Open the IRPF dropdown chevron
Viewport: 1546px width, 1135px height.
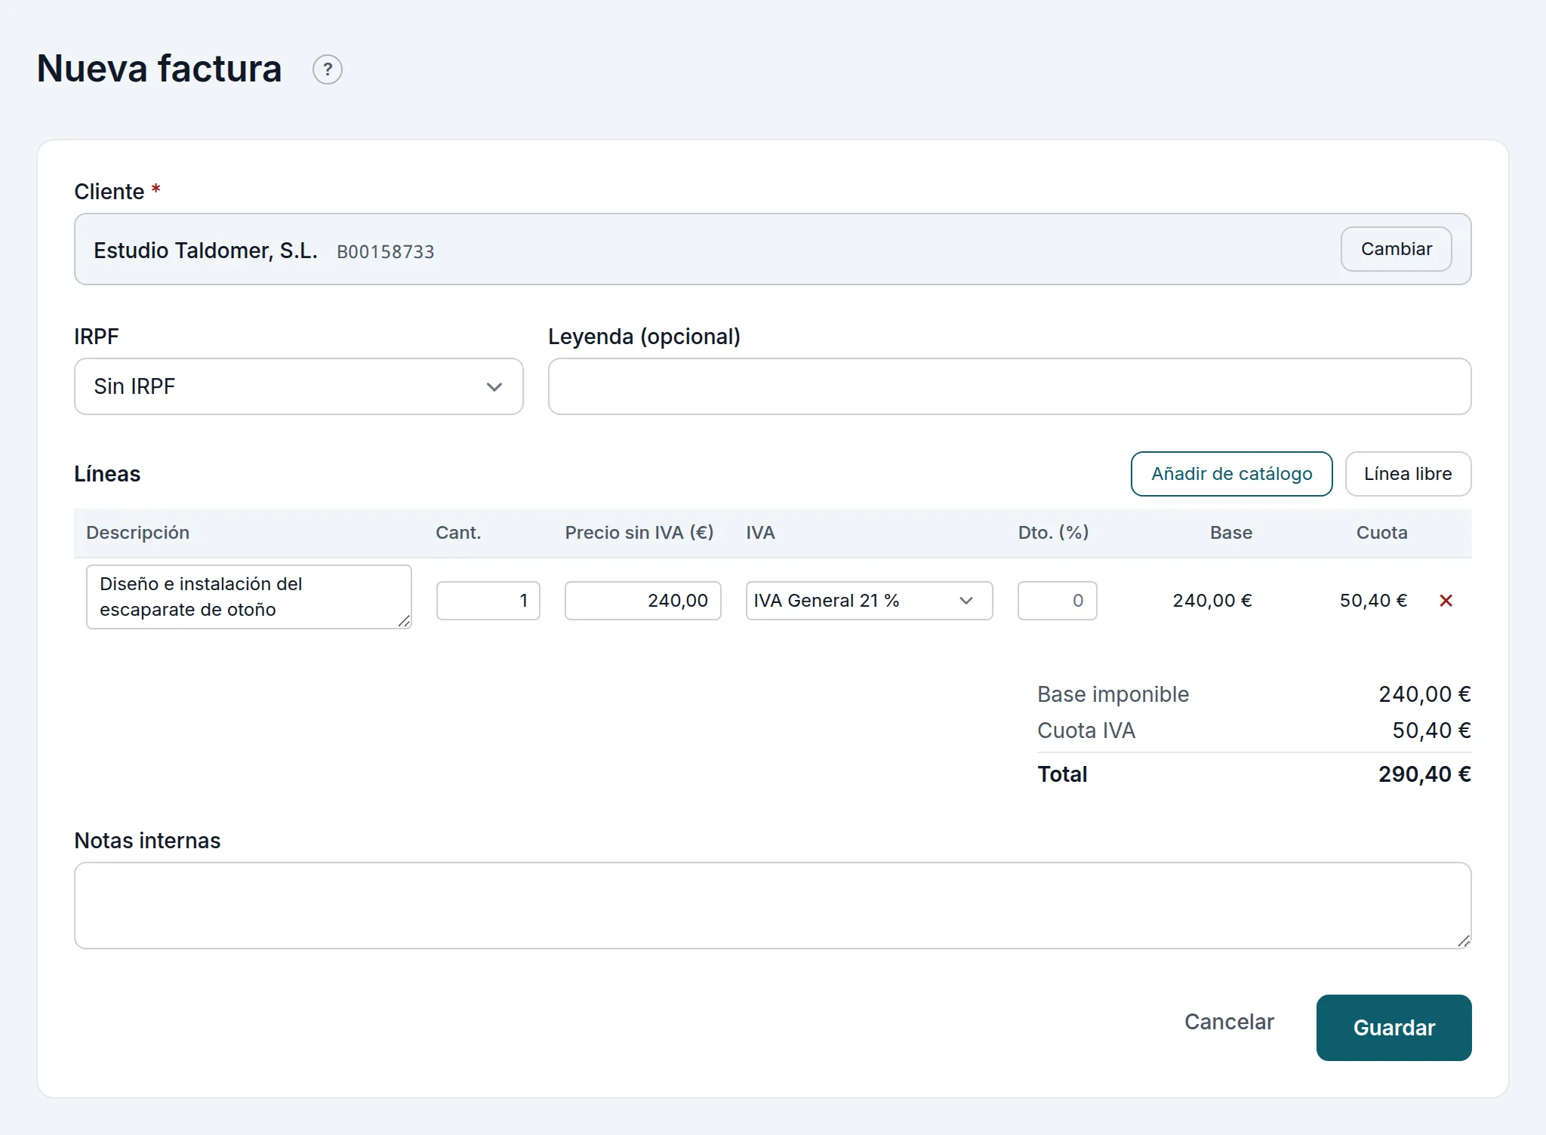[494, 387]
